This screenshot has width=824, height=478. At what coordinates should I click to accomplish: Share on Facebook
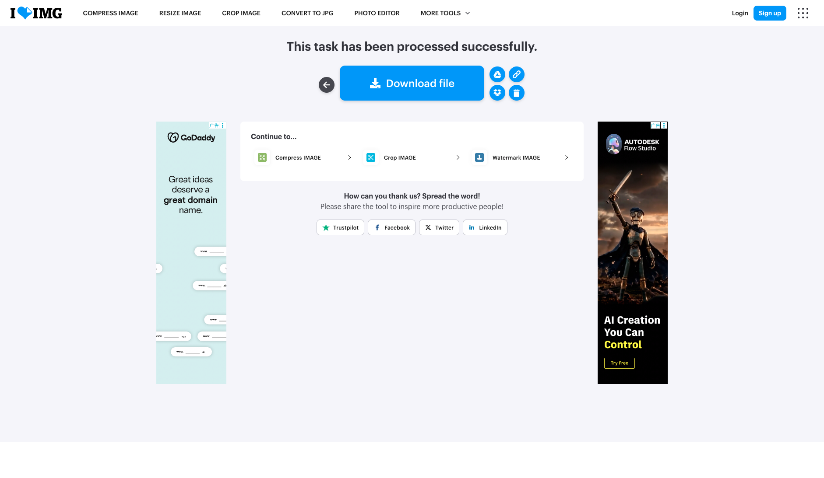click(391, 227)
